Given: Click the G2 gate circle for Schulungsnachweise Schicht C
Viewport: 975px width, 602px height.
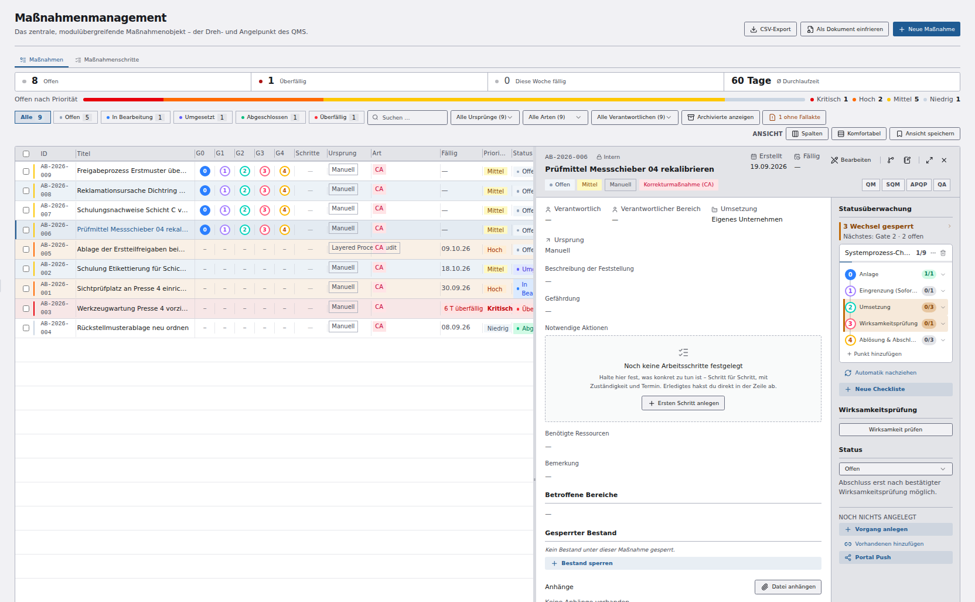Looking at the screenshot, I should 245,210.
